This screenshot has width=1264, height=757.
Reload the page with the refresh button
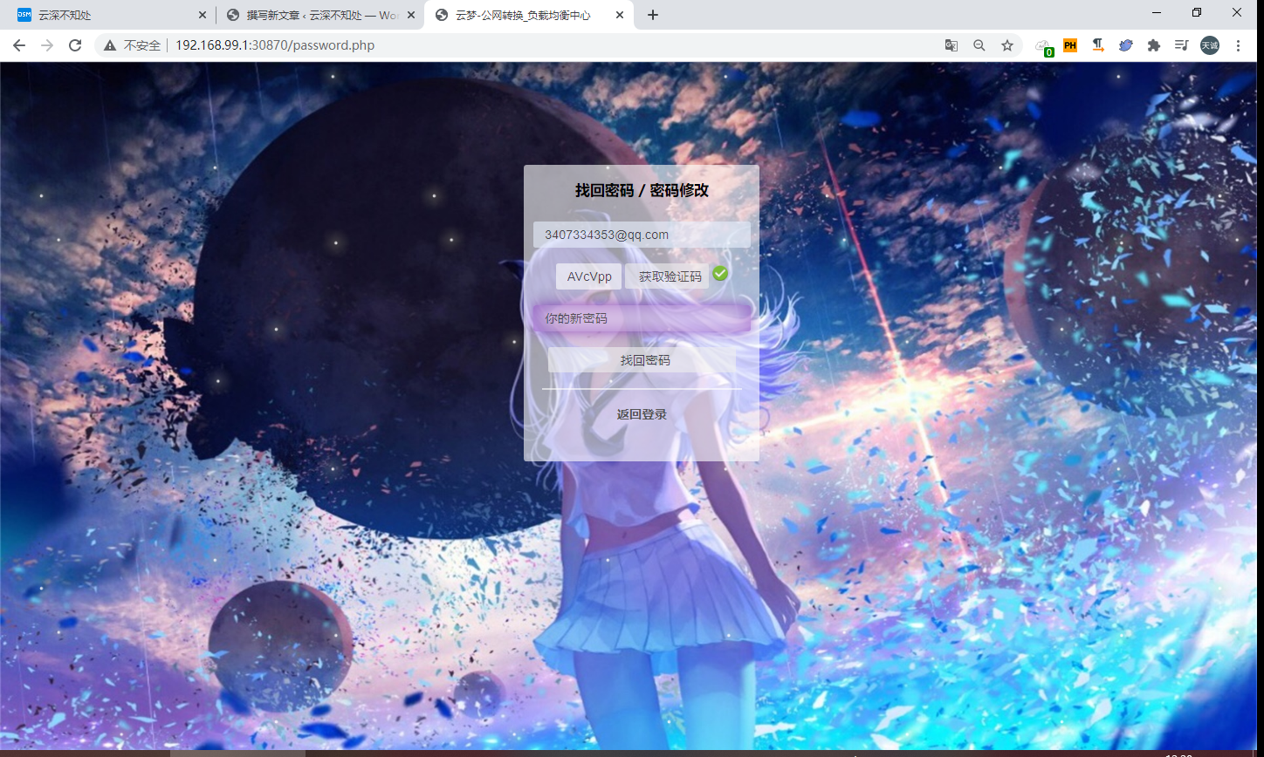75,45
